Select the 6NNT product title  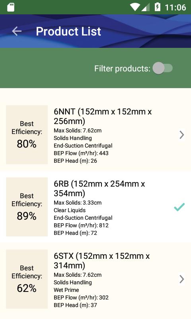click(103, 116)
